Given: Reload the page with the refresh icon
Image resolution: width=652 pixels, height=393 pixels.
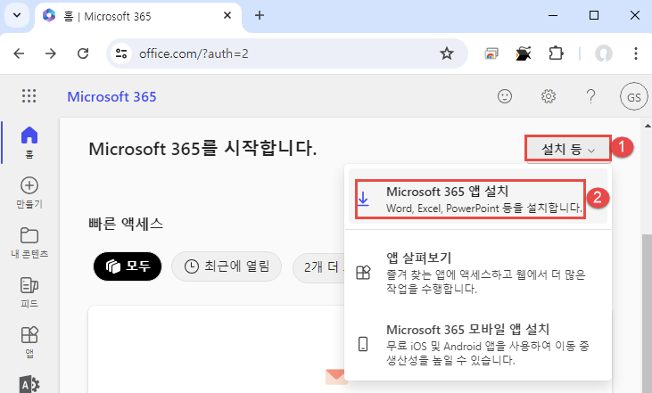Looking at the screenshot, I should 83,53.
